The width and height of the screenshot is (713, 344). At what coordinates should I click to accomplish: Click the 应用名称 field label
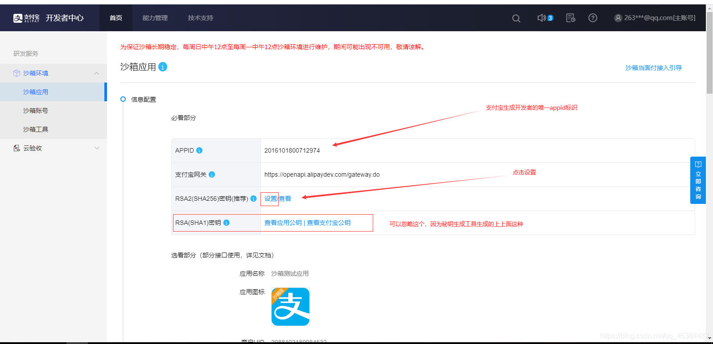point(252,274)
